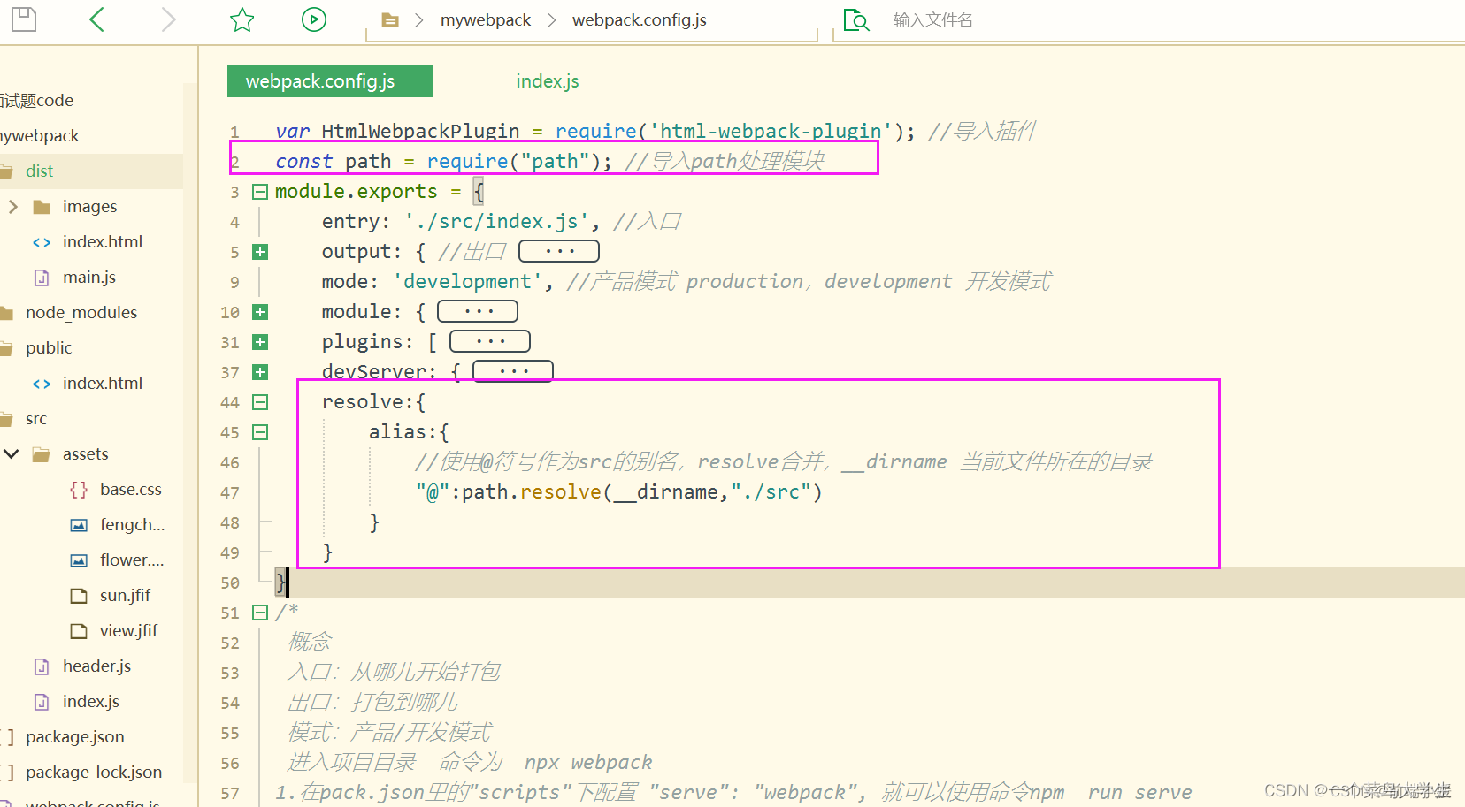
Task: Open main.js in the file tree
Action: tap(89, 277)
